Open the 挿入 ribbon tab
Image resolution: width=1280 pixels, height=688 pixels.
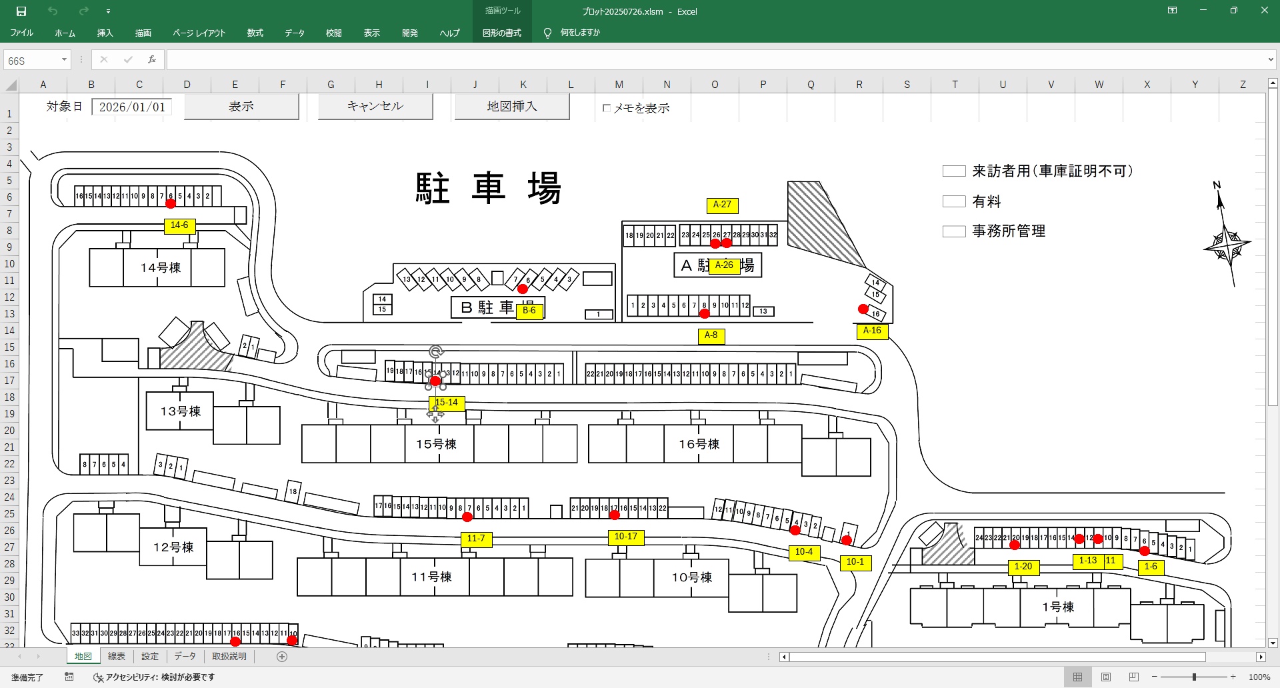point(105,33)
